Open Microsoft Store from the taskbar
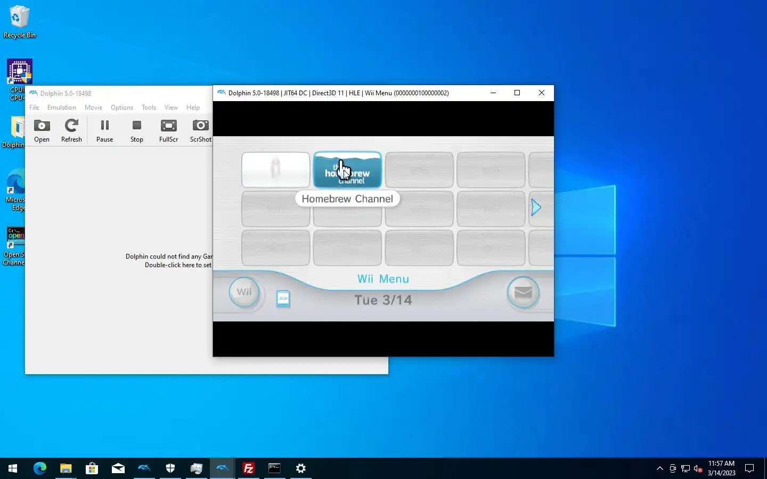This screenshot has width=767, height=479. tap(92, 468)
